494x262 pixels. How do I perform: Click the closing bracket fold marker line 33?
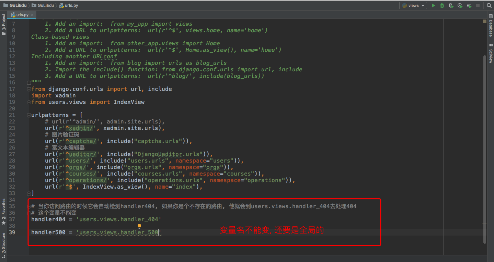click(x=29, y=193)
